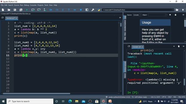Continue execution until next breakpoint
Image resolution: width=186 pixels, height=104 pixels.
[x=75, y=10]
